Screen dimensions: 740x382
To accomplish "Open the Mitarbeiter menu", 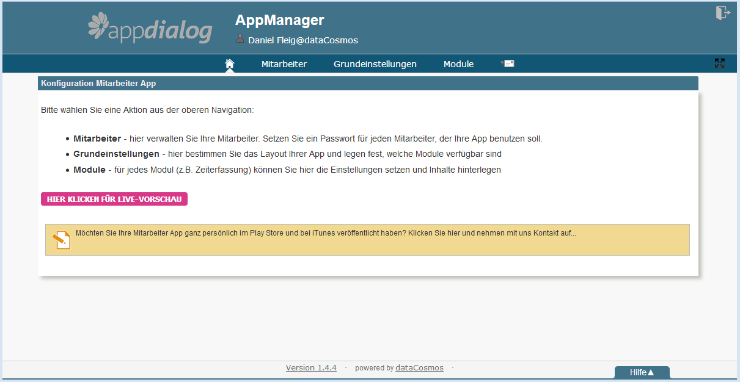I will click(284, 63).
